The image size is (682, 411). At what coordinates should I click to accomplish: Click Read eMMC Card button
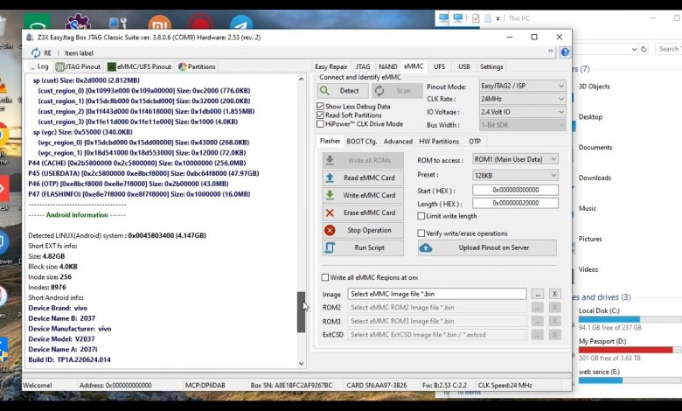click(363, 178)
